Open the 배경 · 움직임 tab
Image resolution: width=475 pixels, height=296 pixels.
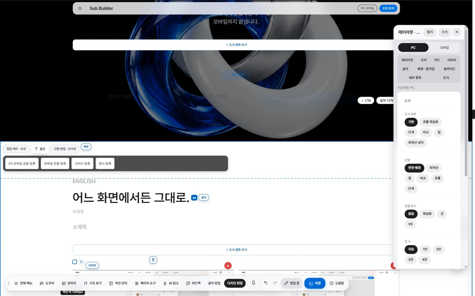click(426, 69)
